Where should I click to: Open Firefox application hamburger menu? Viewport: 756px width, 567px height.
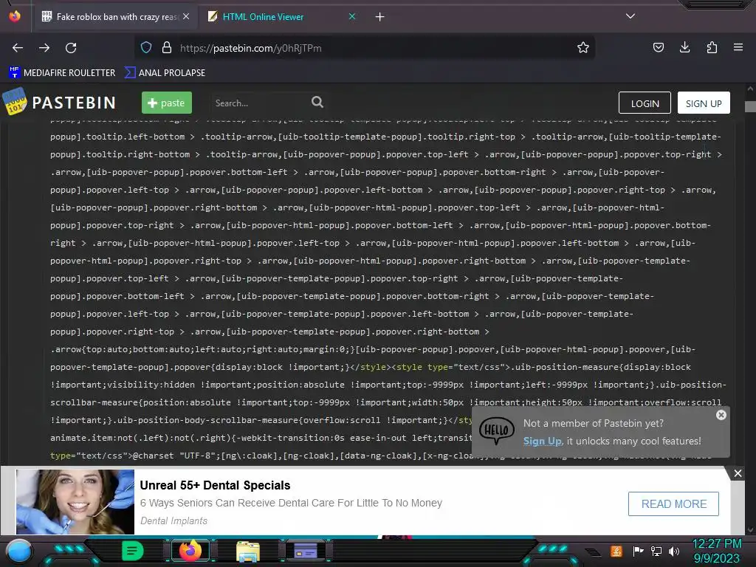pyautogui.click(x=738, y=47)
